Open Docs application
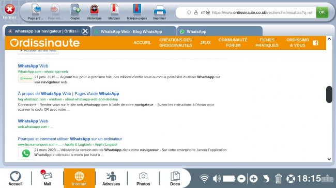 point(175,178)
